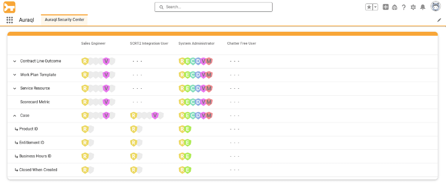
Task: Click the Service Resource label
Action: pyautogui.click(x=35, y=88)
